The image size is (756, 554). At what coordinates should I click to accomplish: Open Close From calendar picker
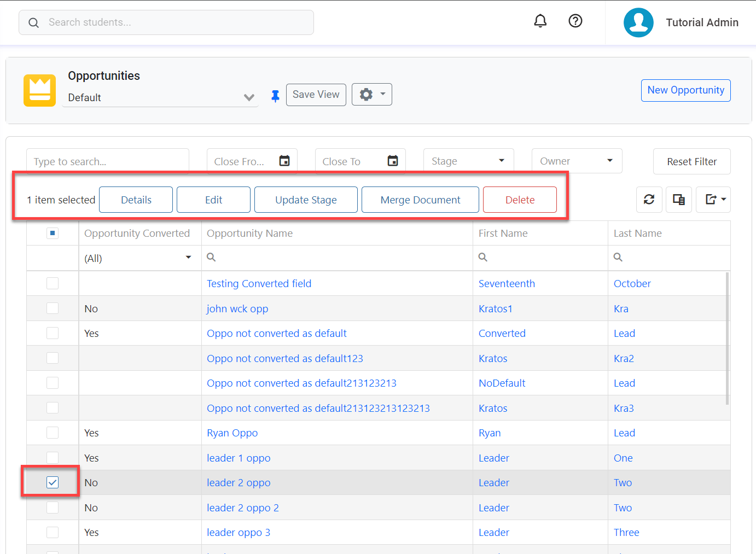click(x=284, y=161)
